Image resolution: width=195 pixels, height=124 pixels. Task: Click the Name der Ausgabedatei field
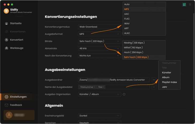(x=114, y=87)
